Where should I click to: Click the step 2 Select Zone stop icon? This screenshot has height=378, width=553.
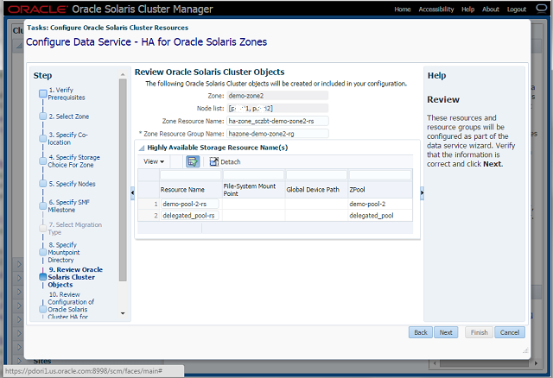[42, 117]
